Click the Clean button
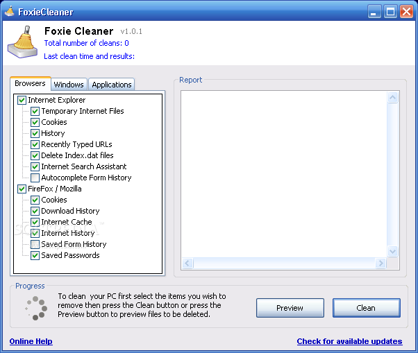The height and width of the screenshot is (353, 418). (367, 308)
